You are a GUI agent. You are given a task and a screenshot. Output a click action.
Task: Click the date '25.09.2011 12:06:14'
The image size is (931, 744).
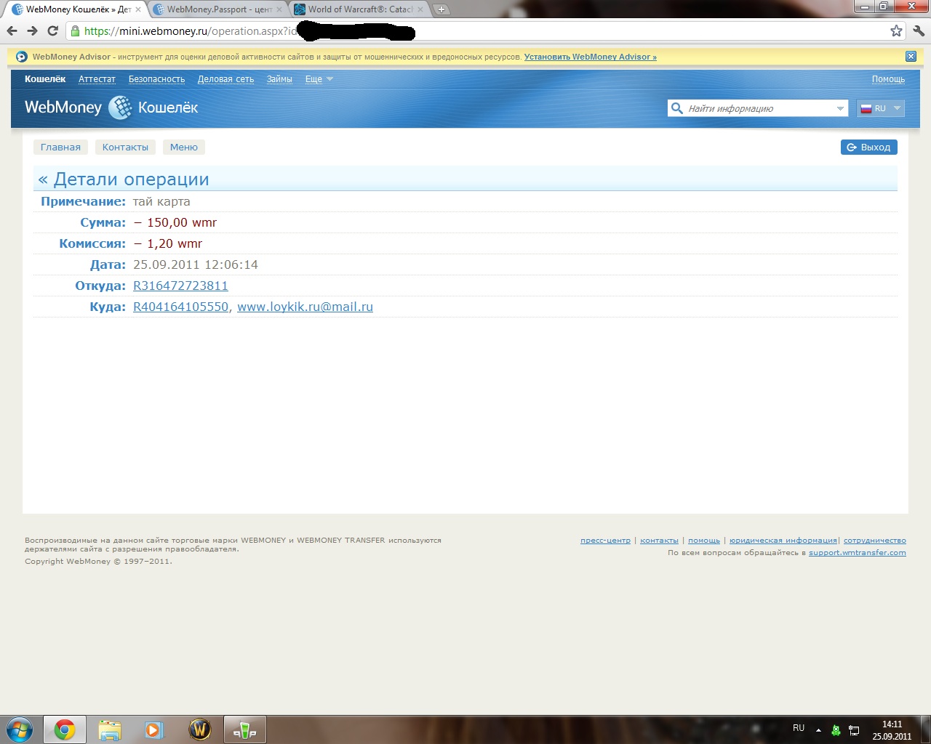tap(196, 264)
